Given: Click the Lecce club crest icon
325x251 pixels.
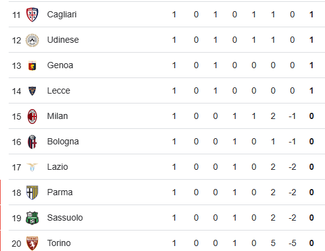Looking at the screenshot, I should pyautogui.click(x=32, y=91).
